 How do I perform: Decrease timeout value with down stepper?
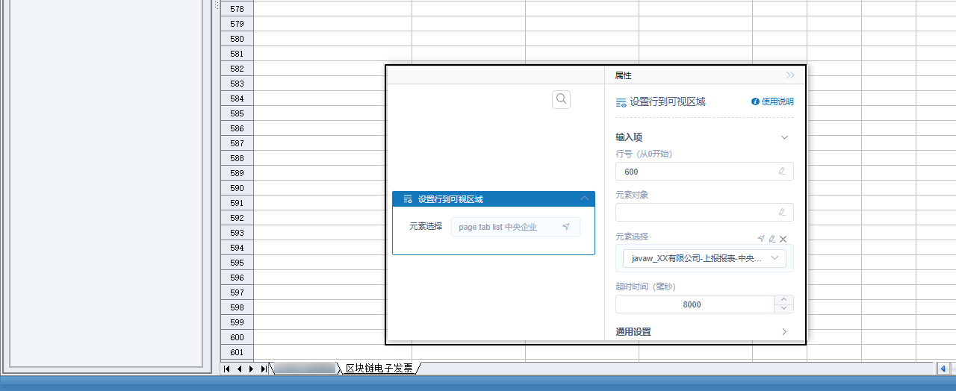click(783, 308)
